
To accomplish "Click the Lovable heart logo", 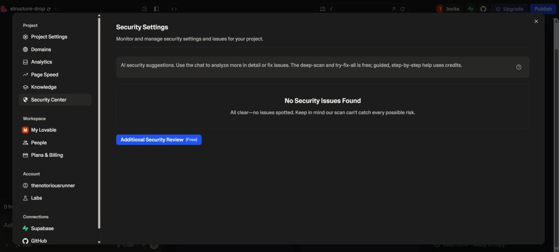I will pyautogui.click(x=4, y=9).
